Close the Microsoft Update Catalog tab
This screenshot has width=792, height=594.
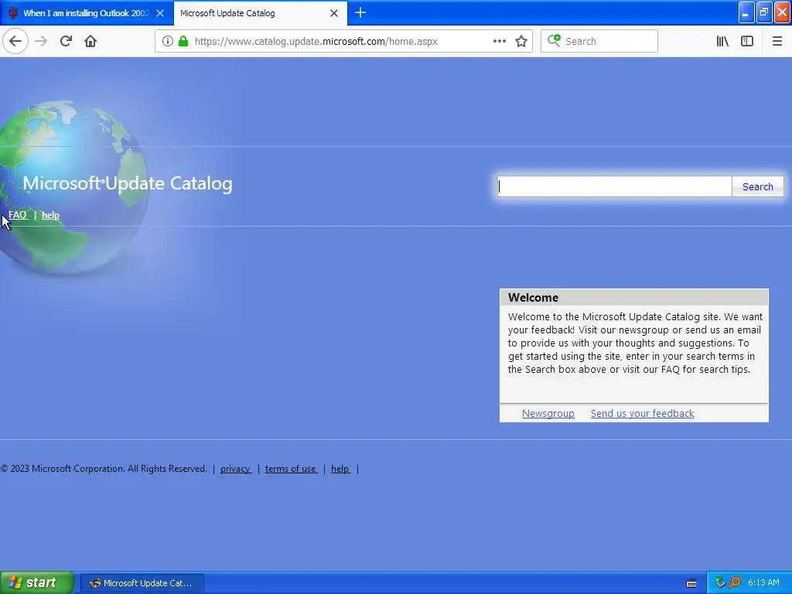click(334, 13)
